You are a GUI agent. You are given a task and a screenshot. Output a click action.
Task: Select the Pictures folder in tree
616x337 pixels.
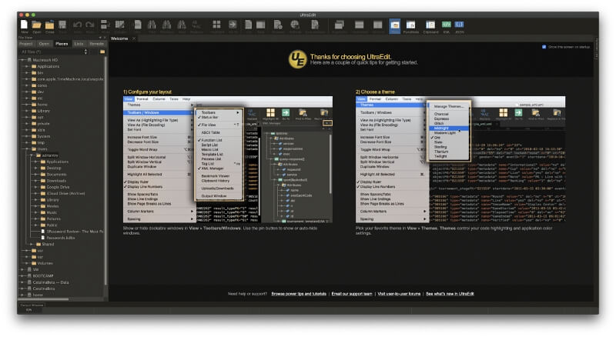coord(53,219)
